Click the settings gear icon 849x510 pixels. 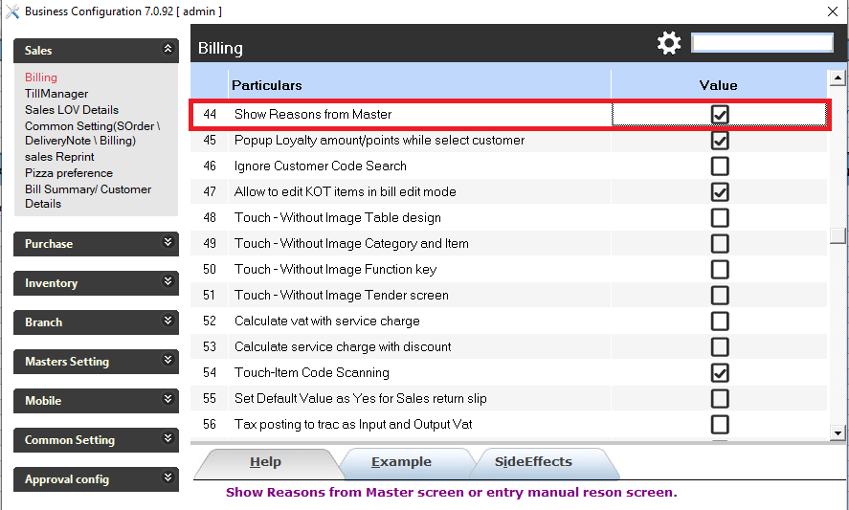point(669,43)
